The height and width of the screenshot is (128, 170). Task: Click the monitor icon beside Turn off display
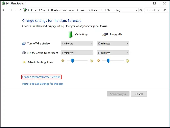click(24, 44)
